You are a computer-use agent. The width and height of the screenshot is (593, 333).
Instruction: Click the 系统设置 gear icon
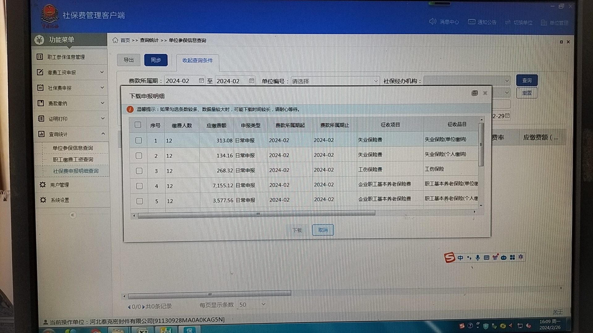click(x=43, y=200)
